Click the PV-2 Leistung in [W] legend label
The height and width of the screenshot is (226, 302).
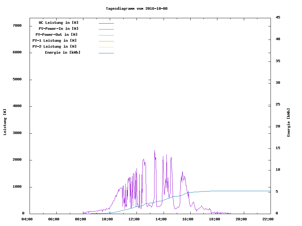point(54,46)
